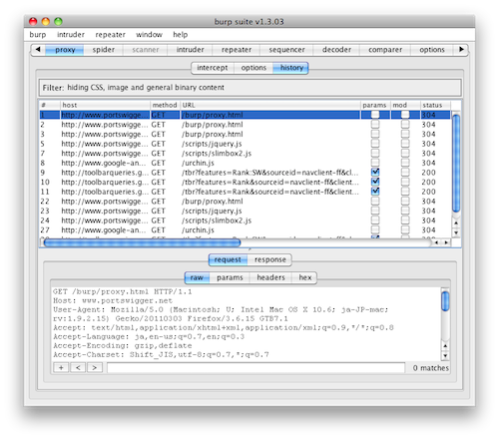Click the history table's horizontal scroll-right arrow
The width and height of the screenshot is (499, 439).
pos(446,242)
